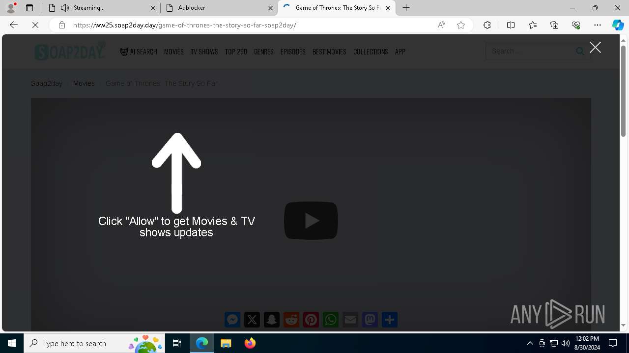Switch to the Adblocker tab
This screenshot has width=629, height=353.
tap(219, 8)
